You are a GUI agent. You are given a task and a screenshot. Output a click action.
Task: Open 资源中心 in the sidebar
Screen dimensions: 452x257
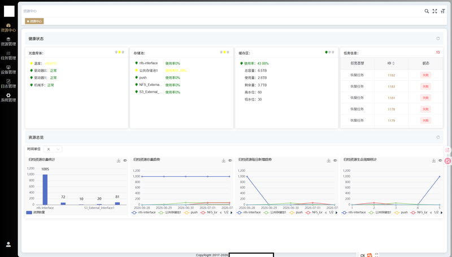click(8, 28)
